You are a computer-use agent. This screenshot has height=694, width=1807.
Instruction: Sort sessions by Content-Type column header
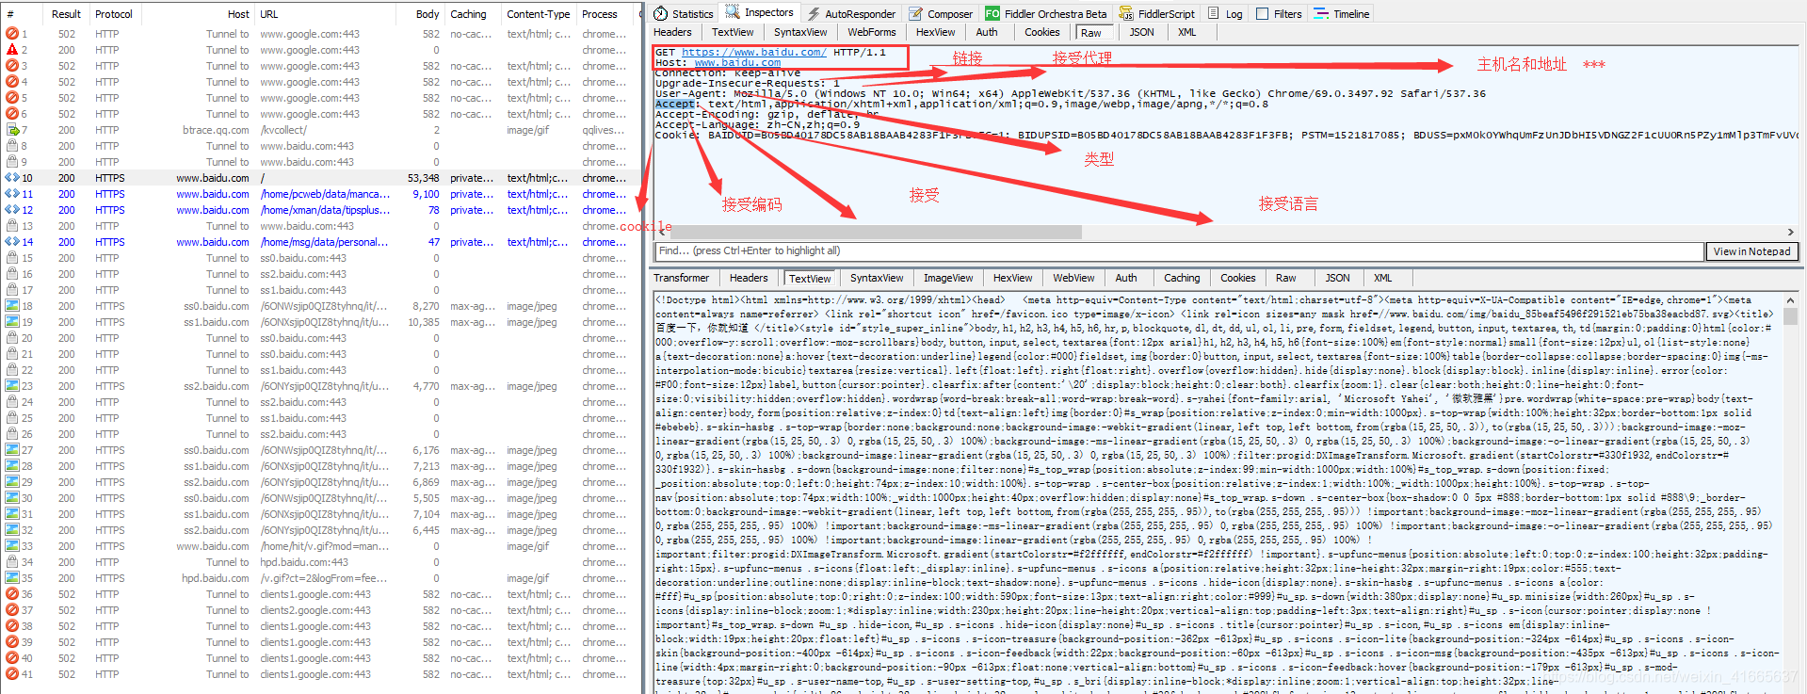(538, 14)
